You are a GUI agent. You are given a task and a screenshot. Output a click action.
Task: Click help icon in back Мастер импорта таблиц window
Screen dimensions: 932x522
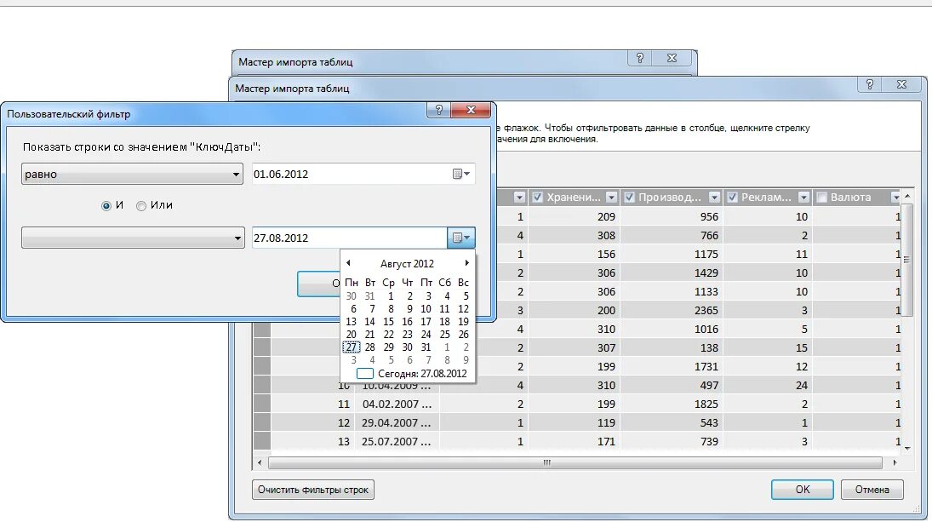pos(639,58)
